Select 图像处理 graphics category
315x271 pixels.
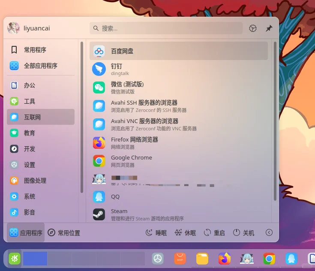click(41, 181)
